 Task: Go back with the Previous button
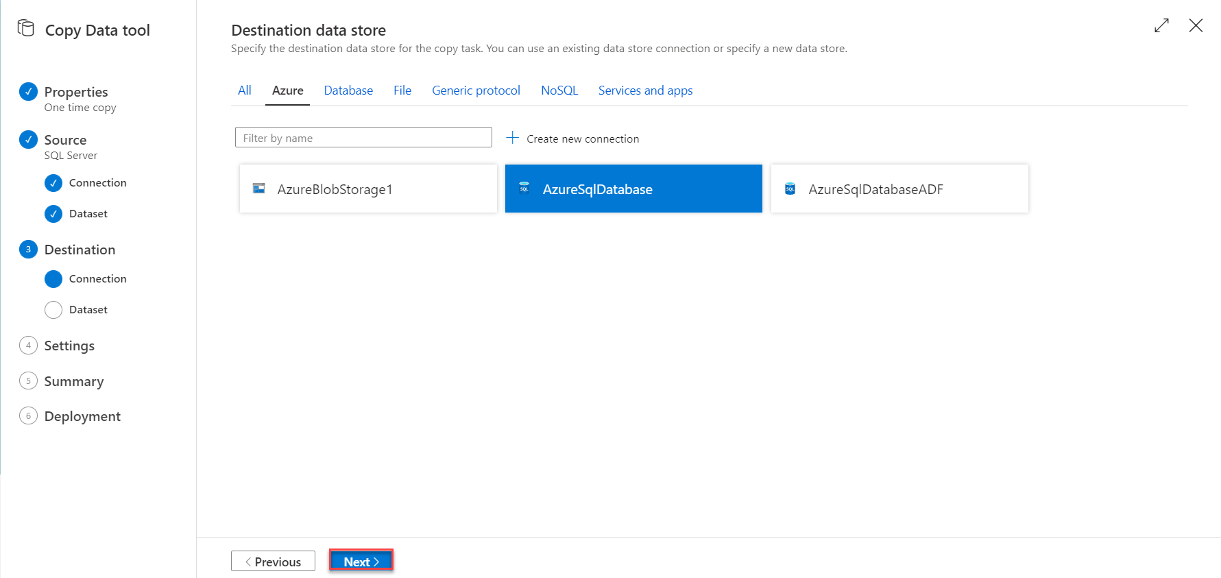(x=273, y=561)
